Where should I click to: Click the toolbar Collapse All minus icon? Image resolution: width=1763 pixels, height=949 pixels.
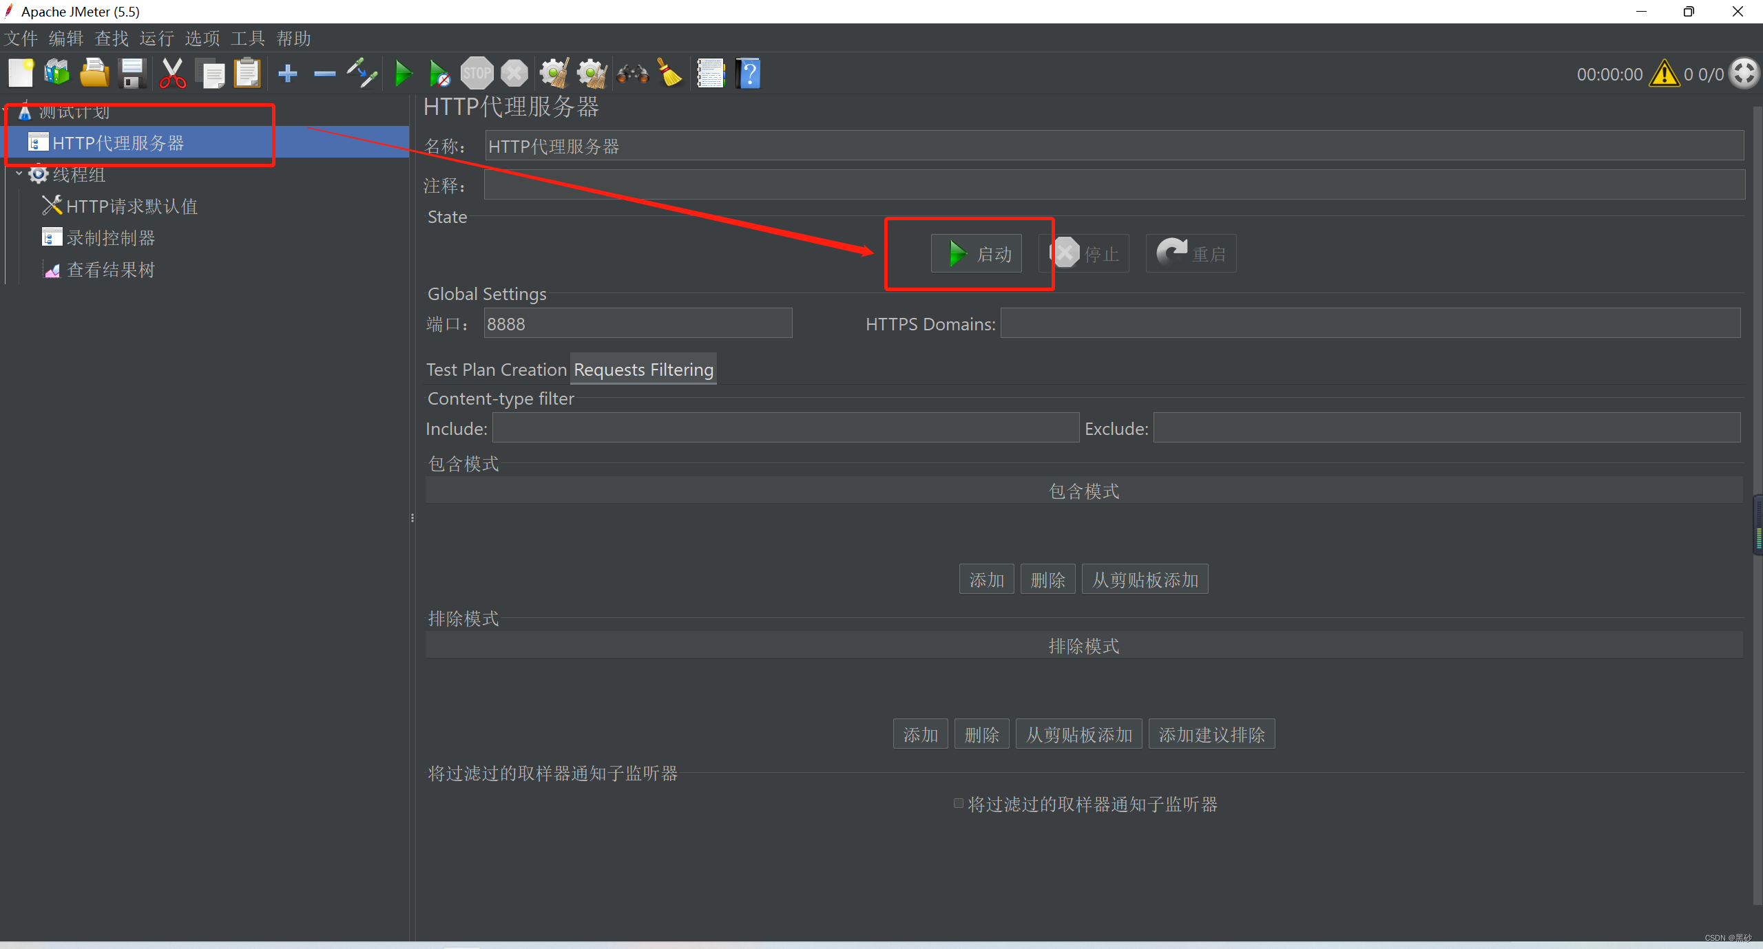point(324,73)
